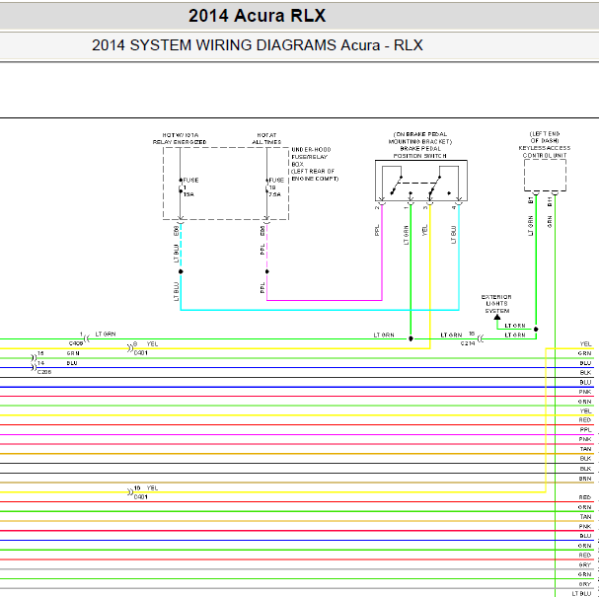Click the C406 connector symbol
599x597 pixels.
pos(87,338)
